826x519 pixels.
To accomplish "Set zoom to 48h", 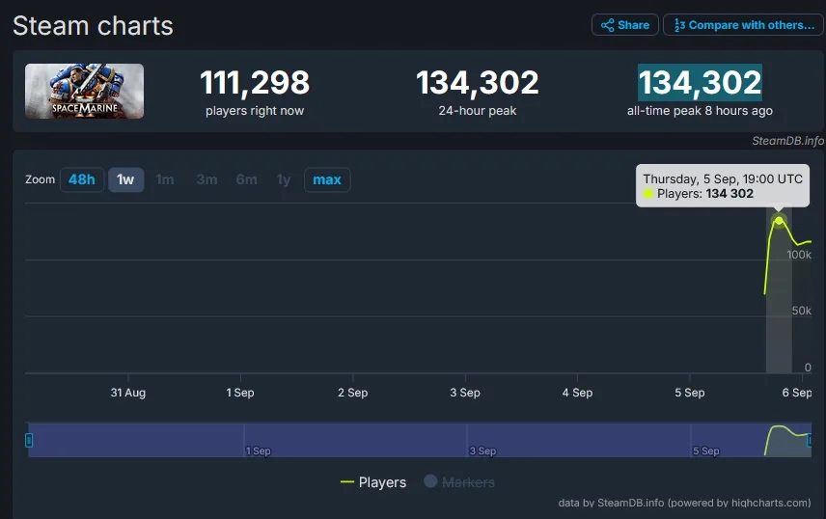I will pos(82,179).
